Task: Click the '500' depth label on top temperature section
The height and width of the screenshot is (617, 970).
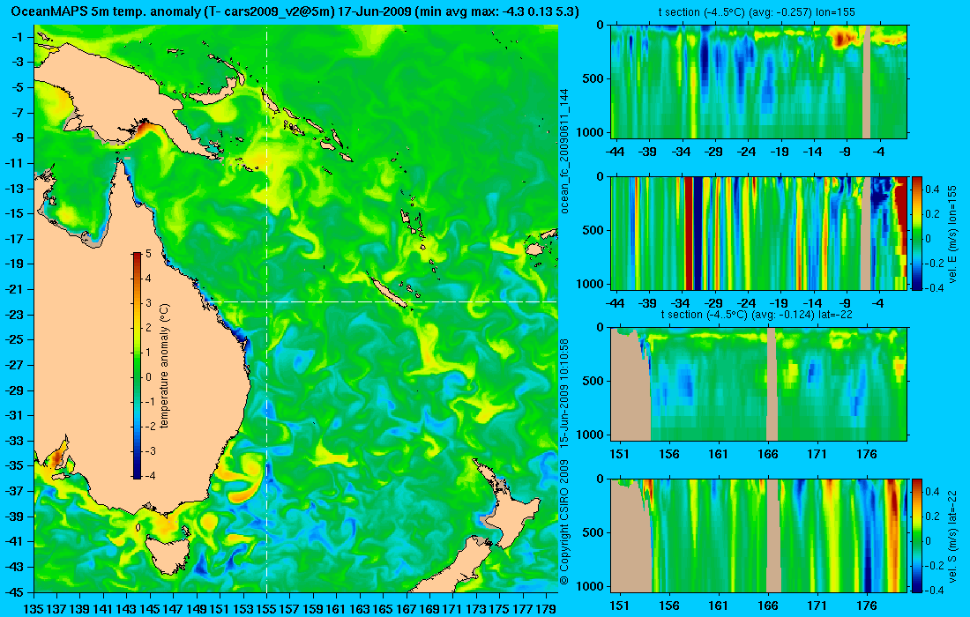Action: click(593, 78)
